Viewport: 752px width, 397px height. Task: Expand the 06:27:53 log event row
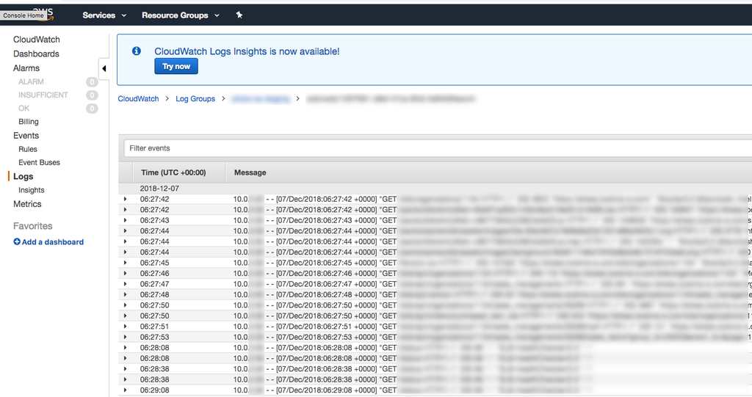pyautogui.click(x=125, y=337)
